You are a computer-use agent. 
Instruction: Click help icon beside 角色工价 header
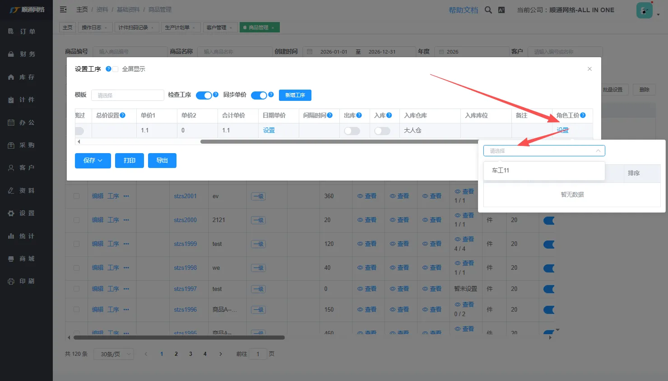[583, 115]
